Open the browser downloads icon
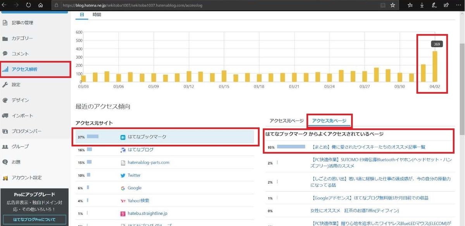The image size is (465, 226). click(422, 5)
